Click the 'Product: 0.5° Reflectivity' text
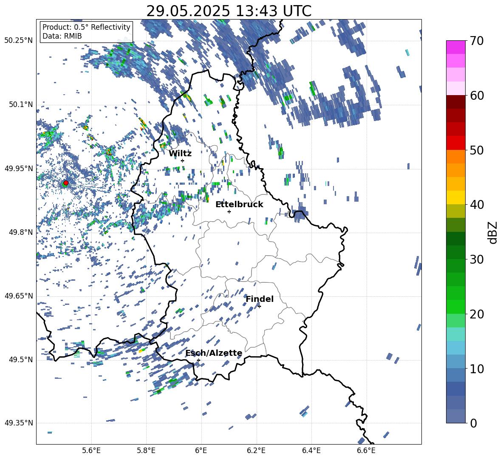Image resolution: width=503 pixels, height=459 pixels. tap(86, 27)
